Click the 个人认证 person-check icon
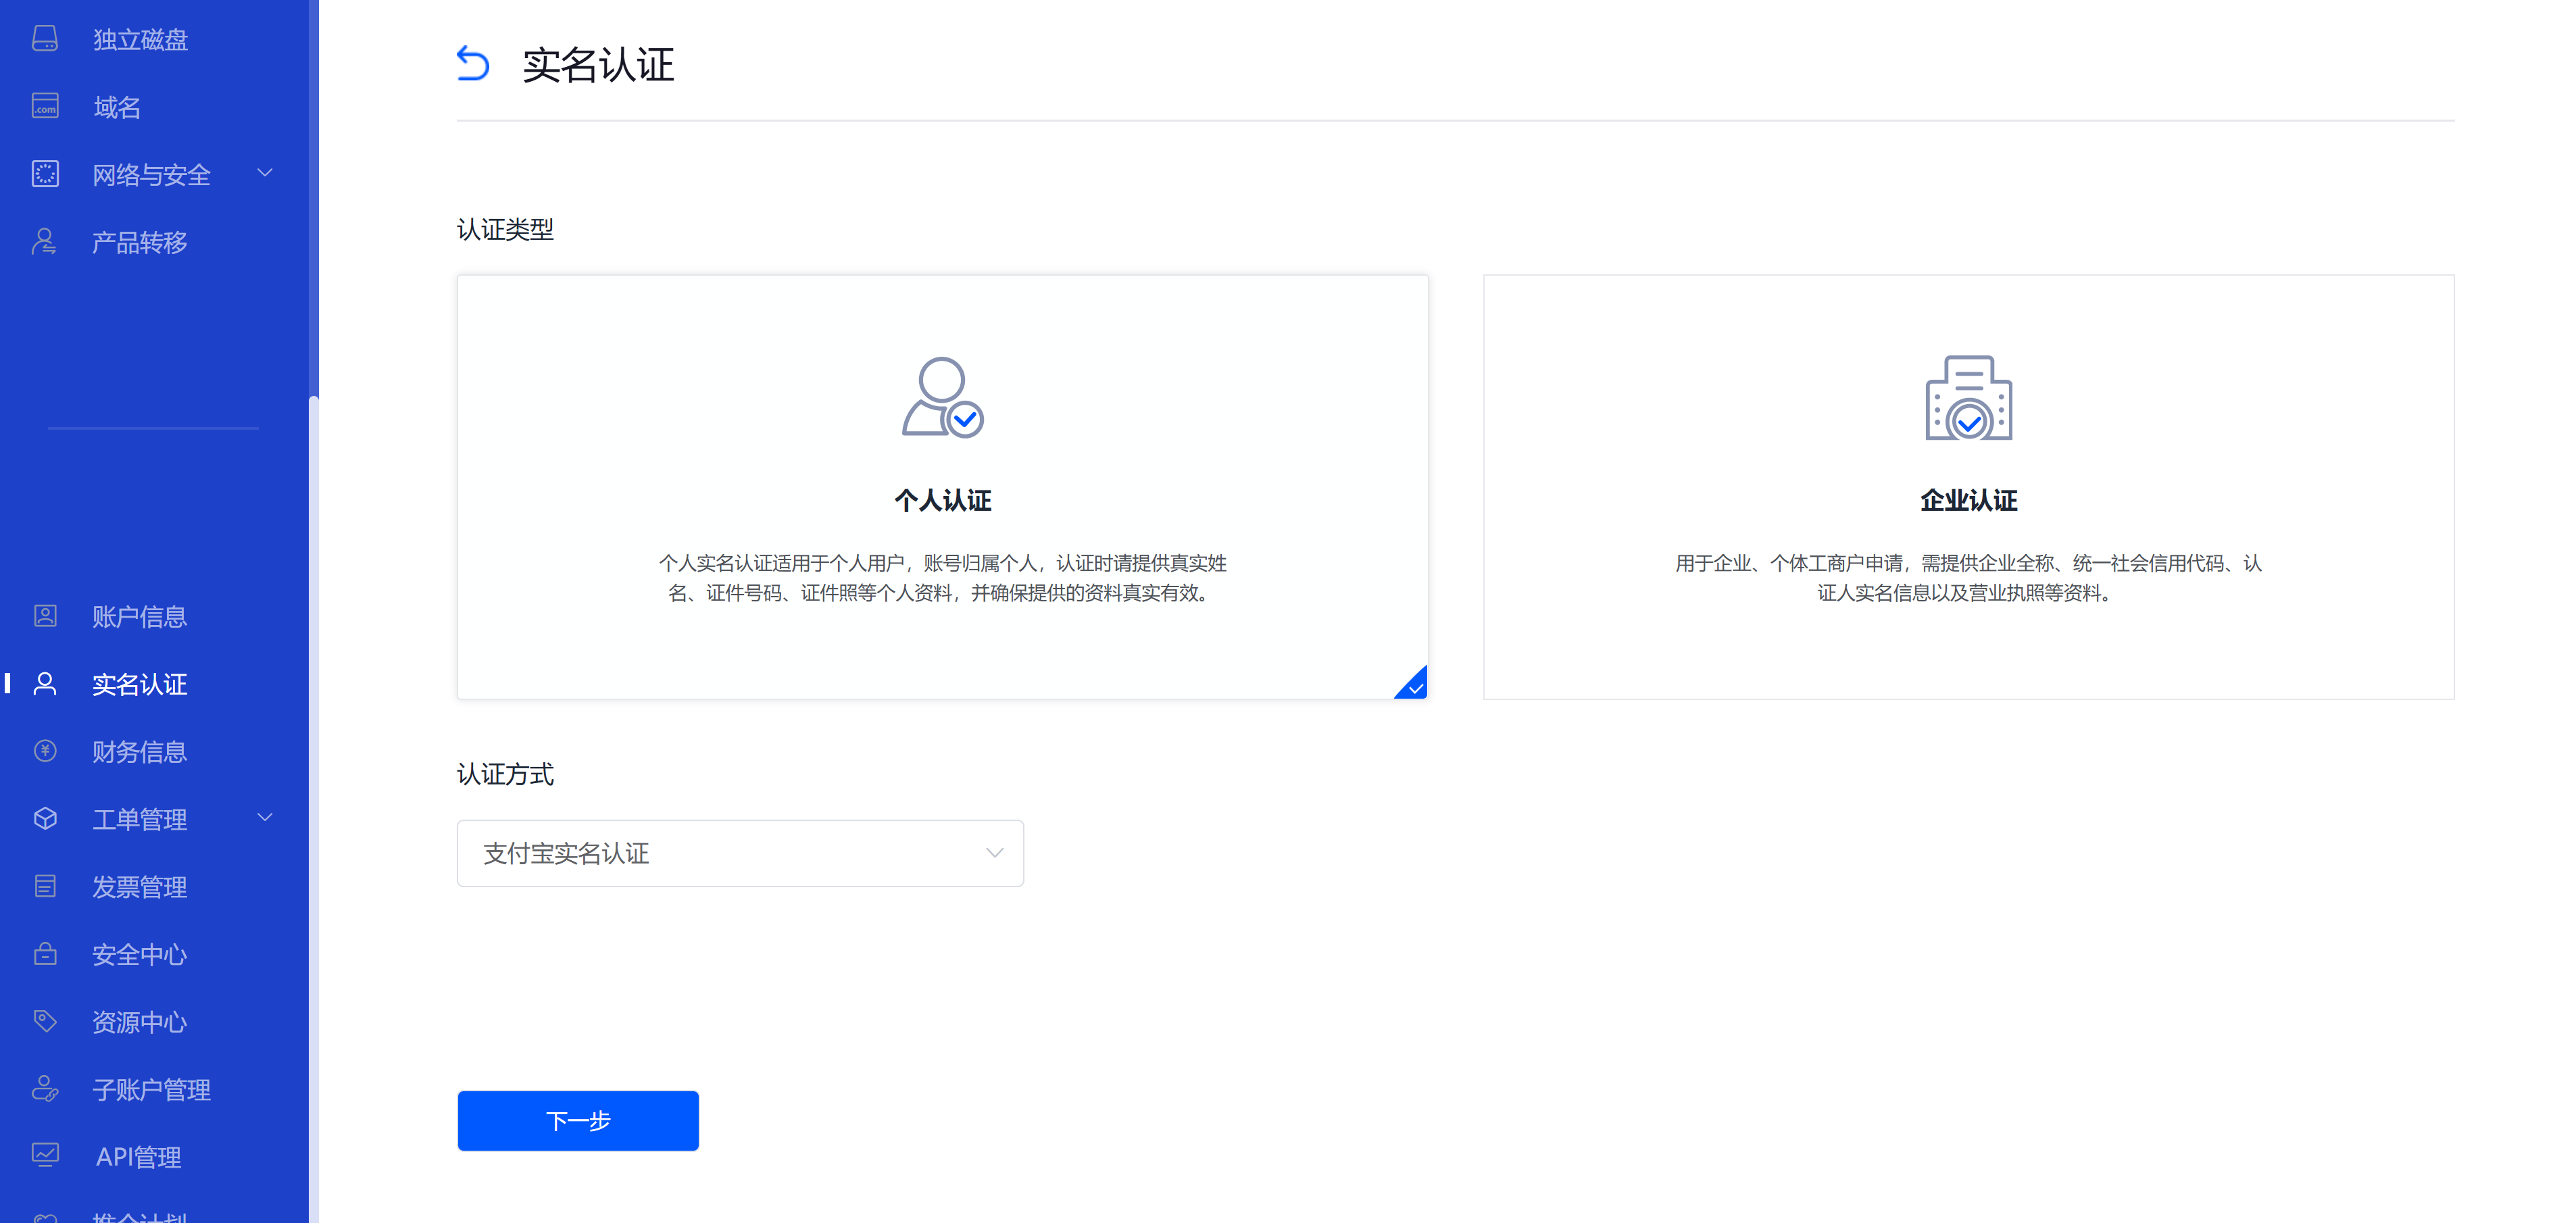Screen dimensions: 2576x1223 942,397
